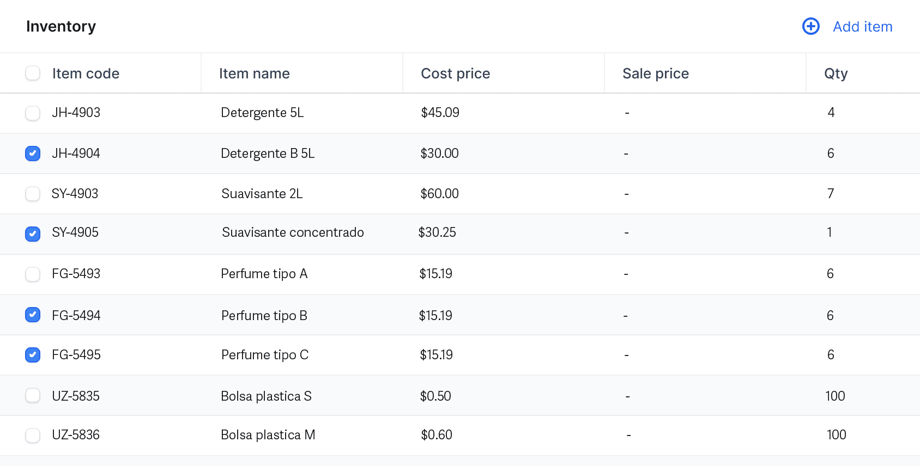Deselect the SY-4905 checkbox

(x=33, y=234)
